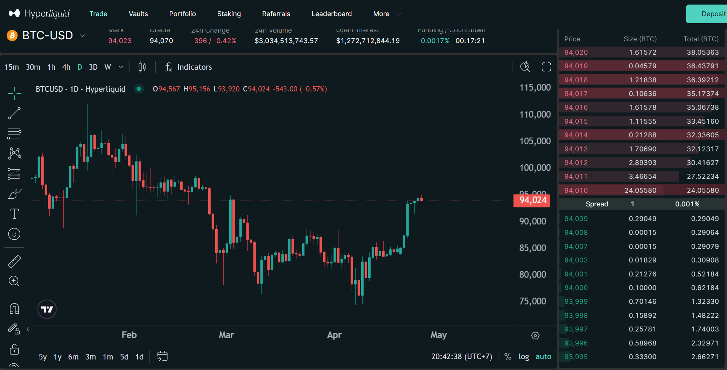Screen dimensions: 727x370
Task: Toggle log scale mode
Action: click(524, 356)
